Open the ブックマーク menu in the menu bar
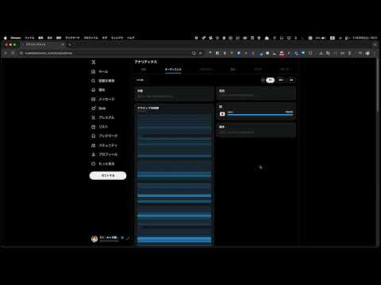 coord(72,38)
